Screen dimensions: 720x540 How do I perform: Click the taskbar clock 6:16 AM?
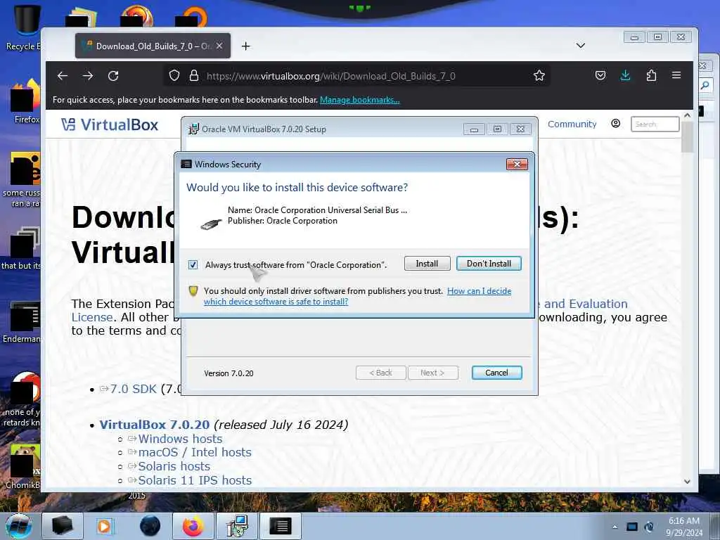pyautogui.click(x=684, y=527)
